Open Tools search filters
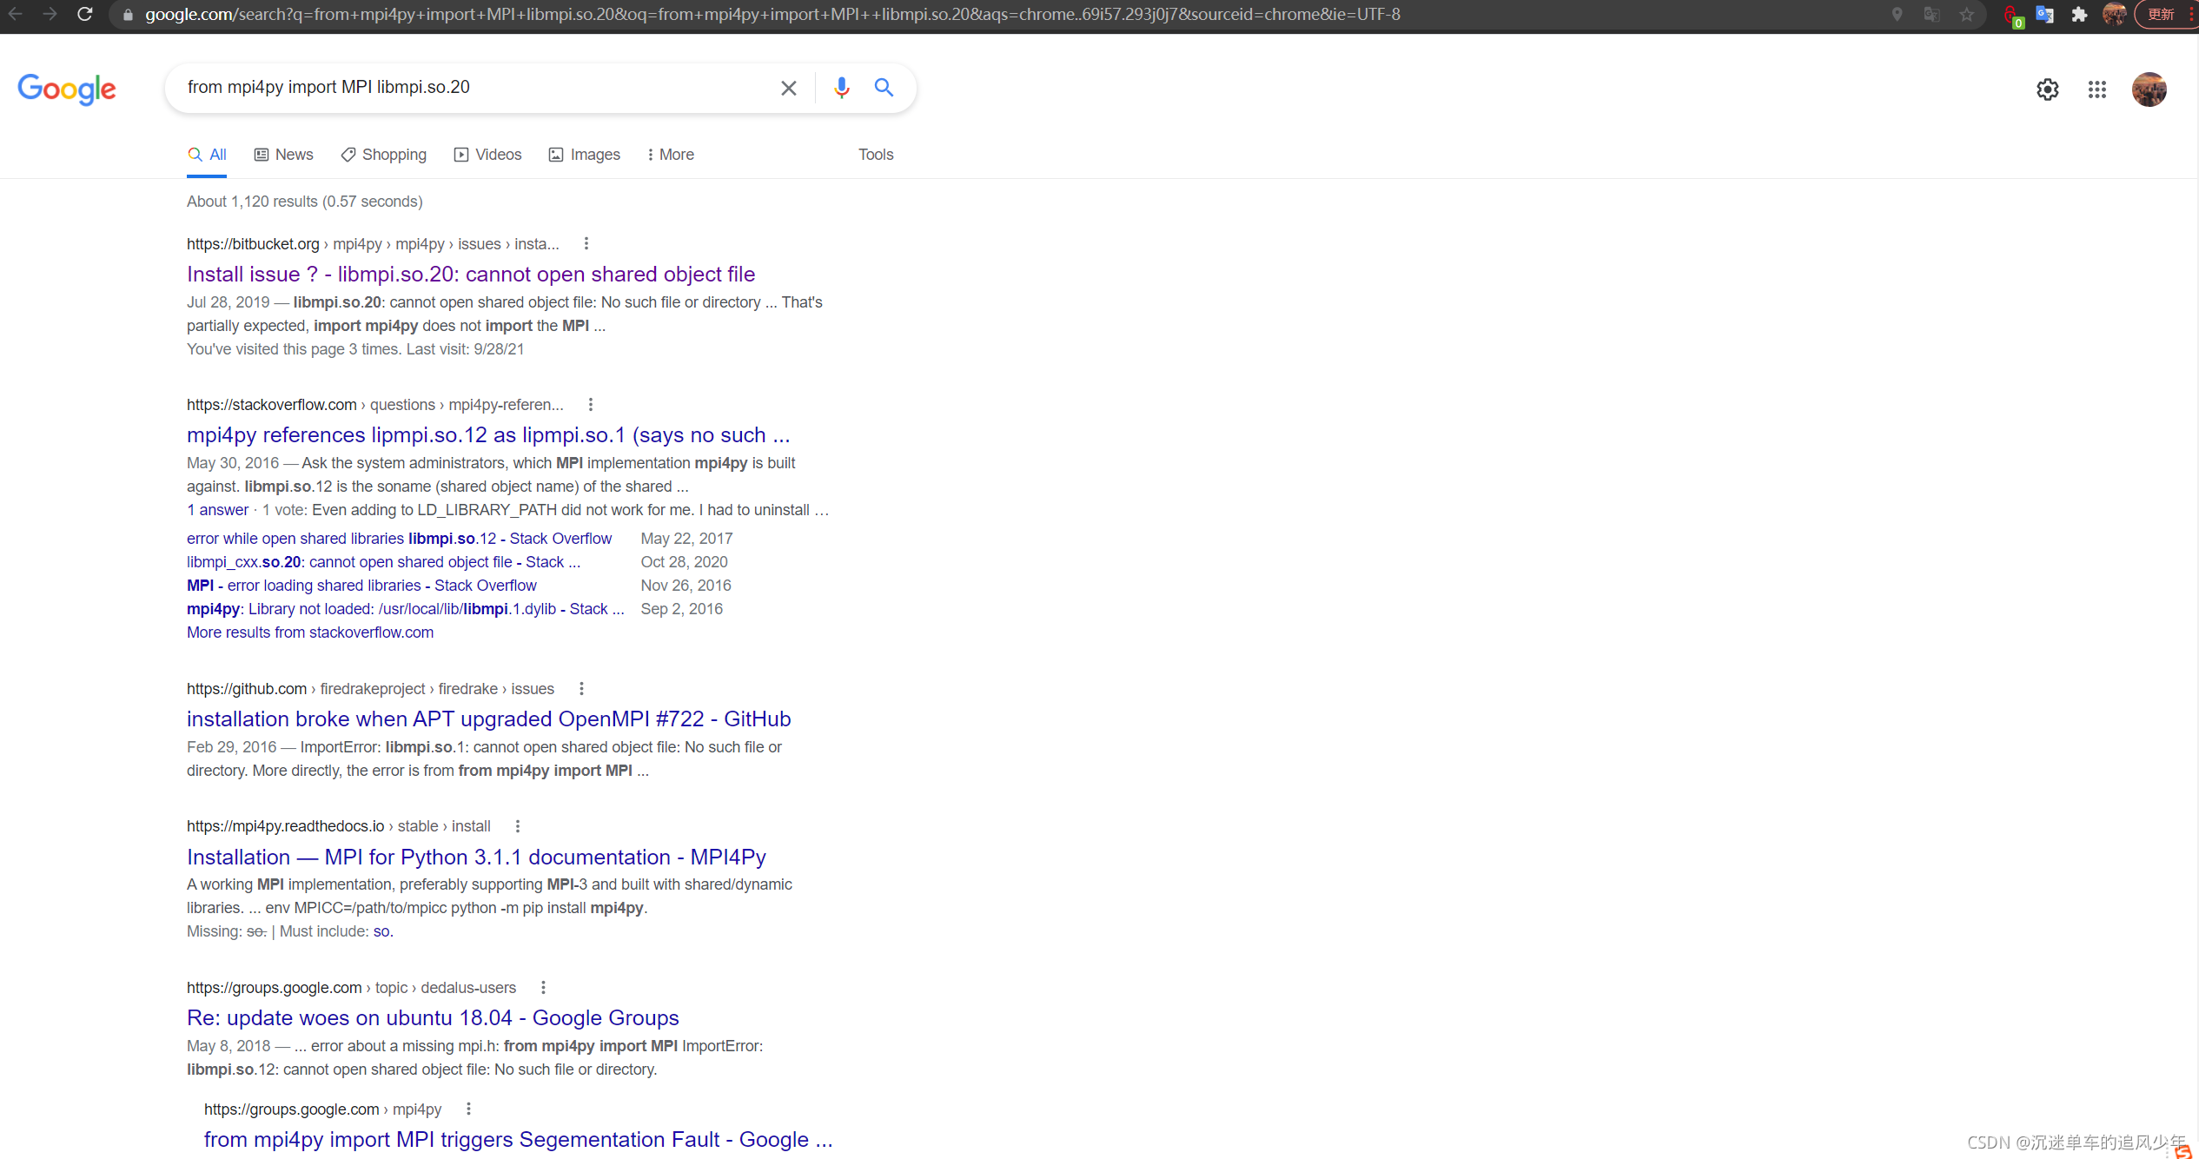The height and width of the screenshot is (1159, 2199). (x=875, y=155)
